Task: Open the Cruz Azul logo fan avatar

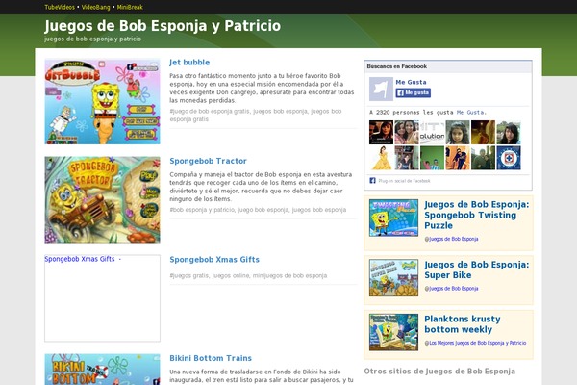Action: pyautogui.click(x=509, y=158)
